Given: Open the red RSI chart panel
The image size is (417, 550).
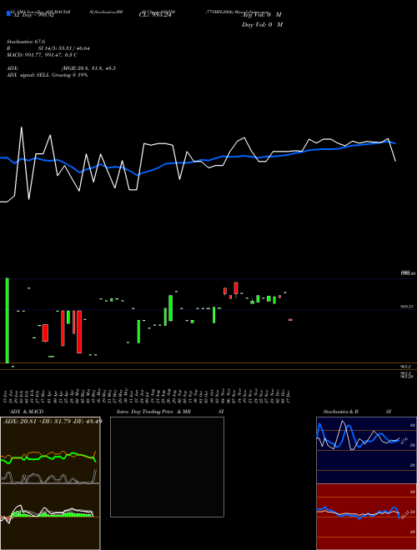Looking at the screenshot, I should coord(366,517).
